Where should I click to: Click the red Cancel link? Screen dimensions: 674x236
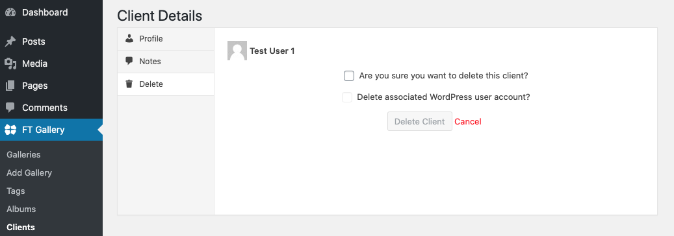coord(468,121)
